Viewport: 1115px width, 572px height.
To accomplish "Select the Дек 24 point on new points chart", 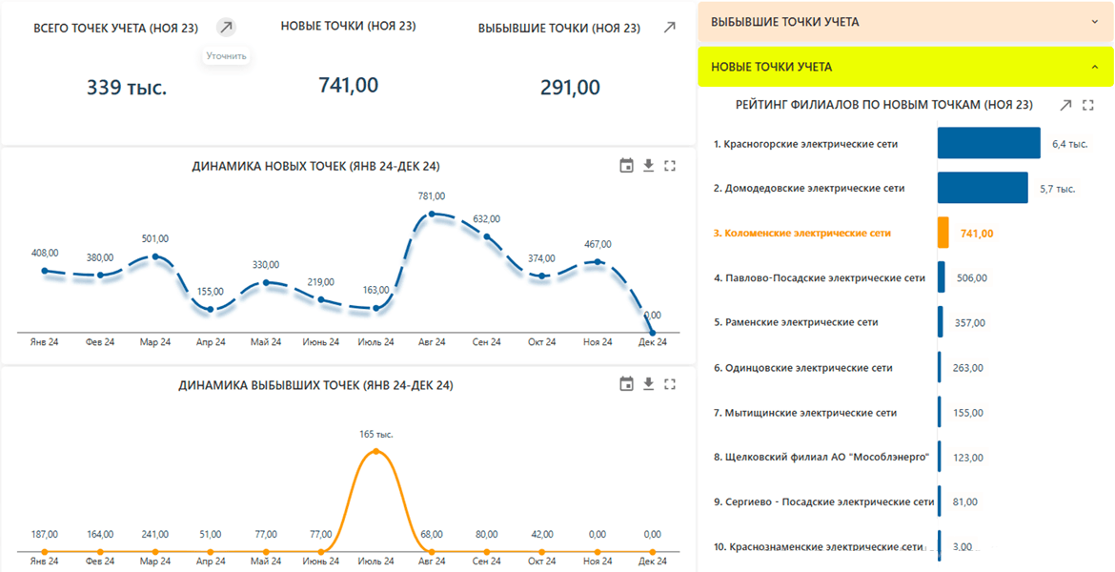I will tap(653, 333).
